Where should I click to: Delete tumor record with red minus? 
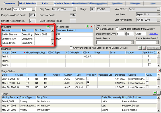[159, 93]
